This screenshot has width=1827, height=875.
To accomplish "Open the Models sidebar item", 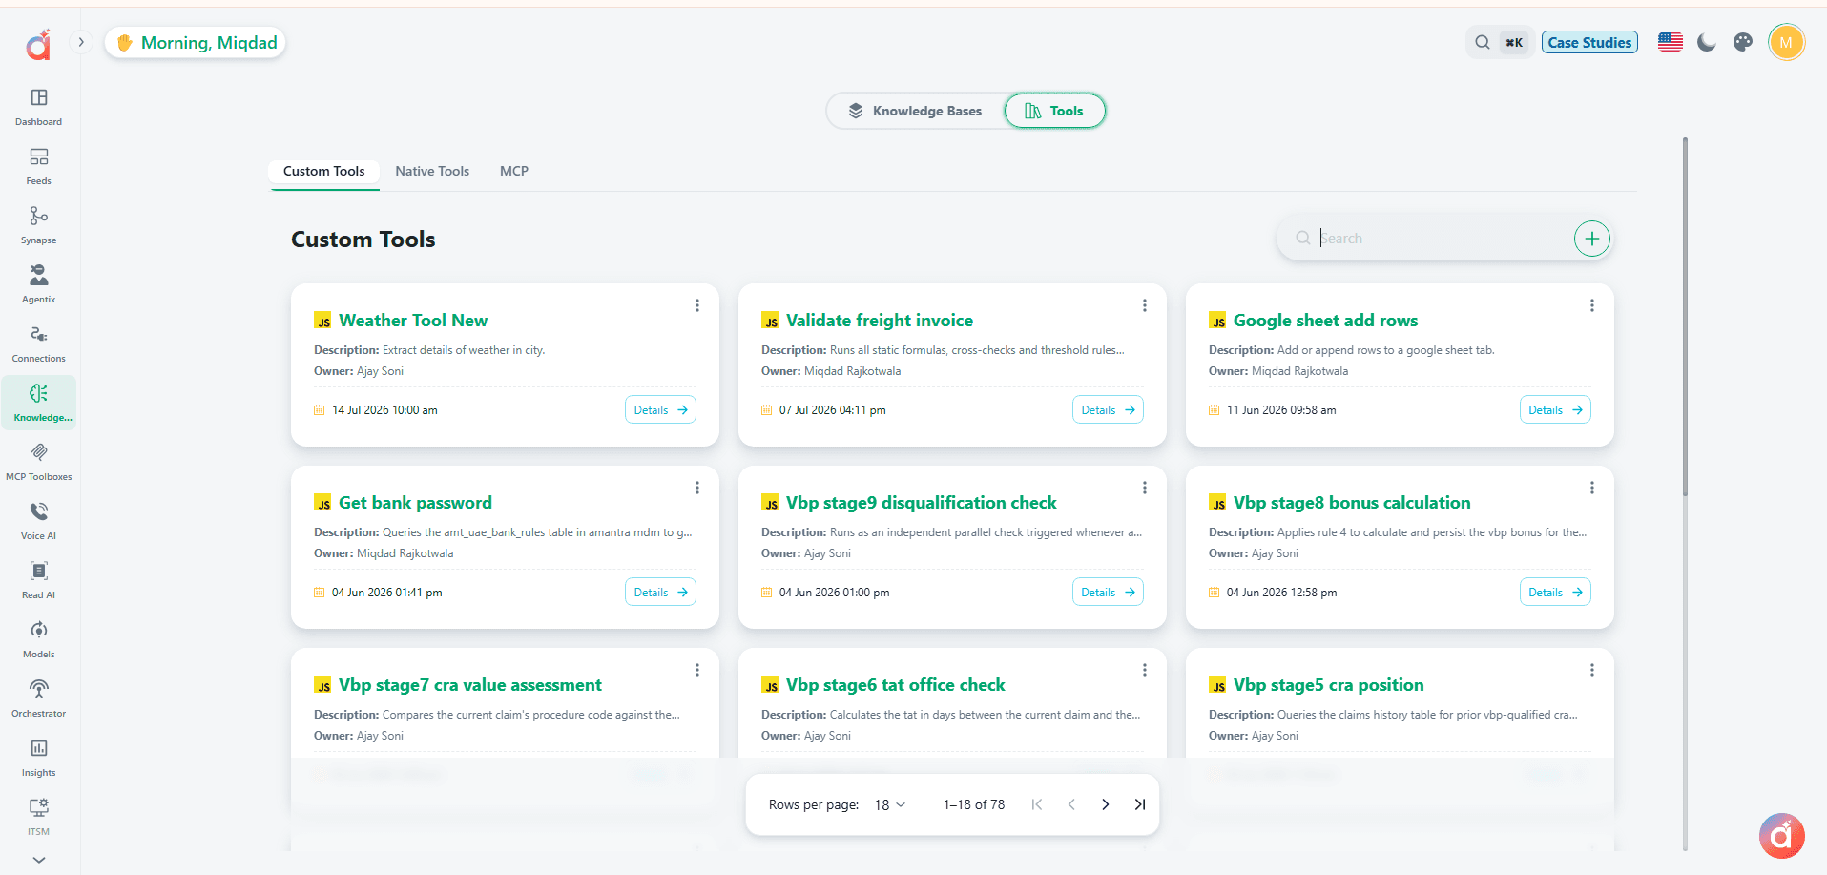I will click(38, 639).
